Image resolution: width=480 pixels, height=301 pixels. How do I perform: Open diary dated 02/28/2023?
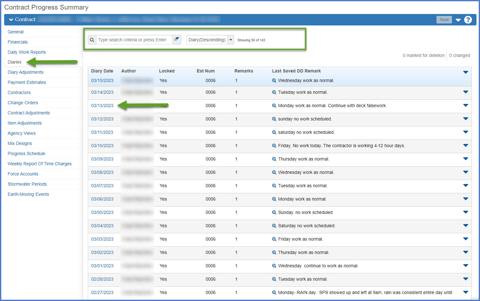tap(102, 279)
